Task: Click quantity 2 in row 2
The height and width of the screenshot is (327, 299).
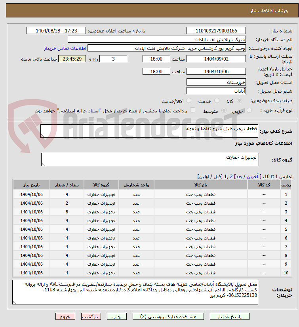Action: point(67,203)
